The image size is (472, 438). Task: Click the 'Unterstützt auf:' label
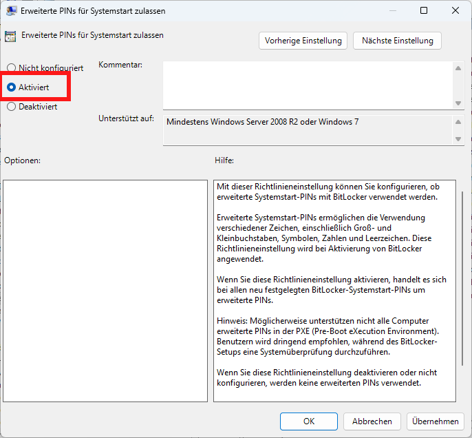tap(126, 118)
